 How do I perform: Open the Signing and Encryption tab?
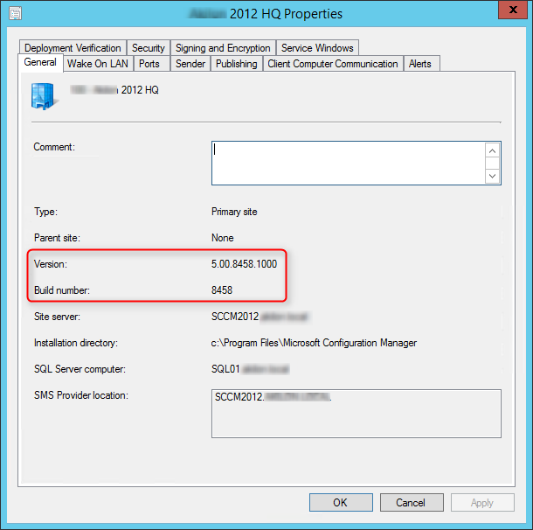tap(223, 47)
